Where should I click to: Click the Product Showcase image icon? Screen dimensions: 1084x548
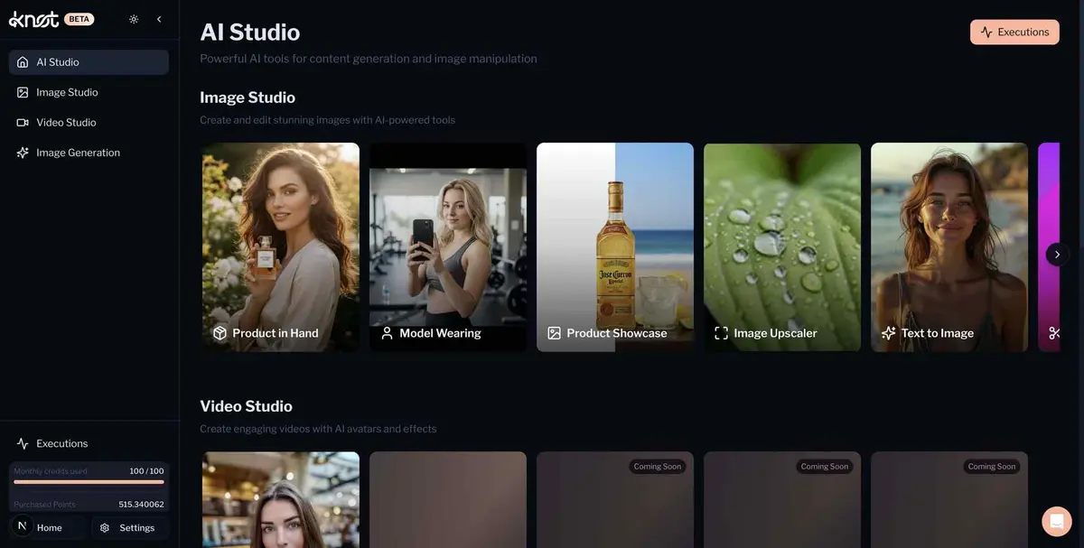click(554, 333)
